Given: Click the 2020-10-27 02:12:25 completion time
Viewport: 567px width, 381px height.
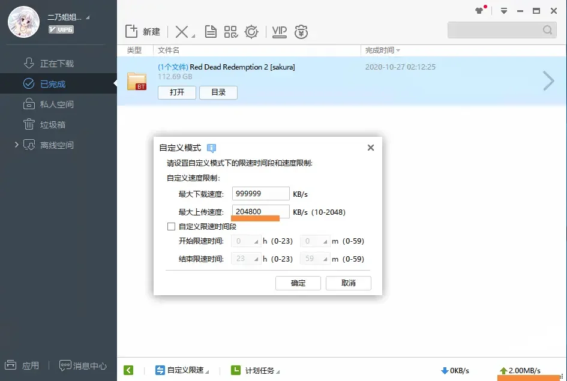Looking at the screenshot, I should pos(400,67).
